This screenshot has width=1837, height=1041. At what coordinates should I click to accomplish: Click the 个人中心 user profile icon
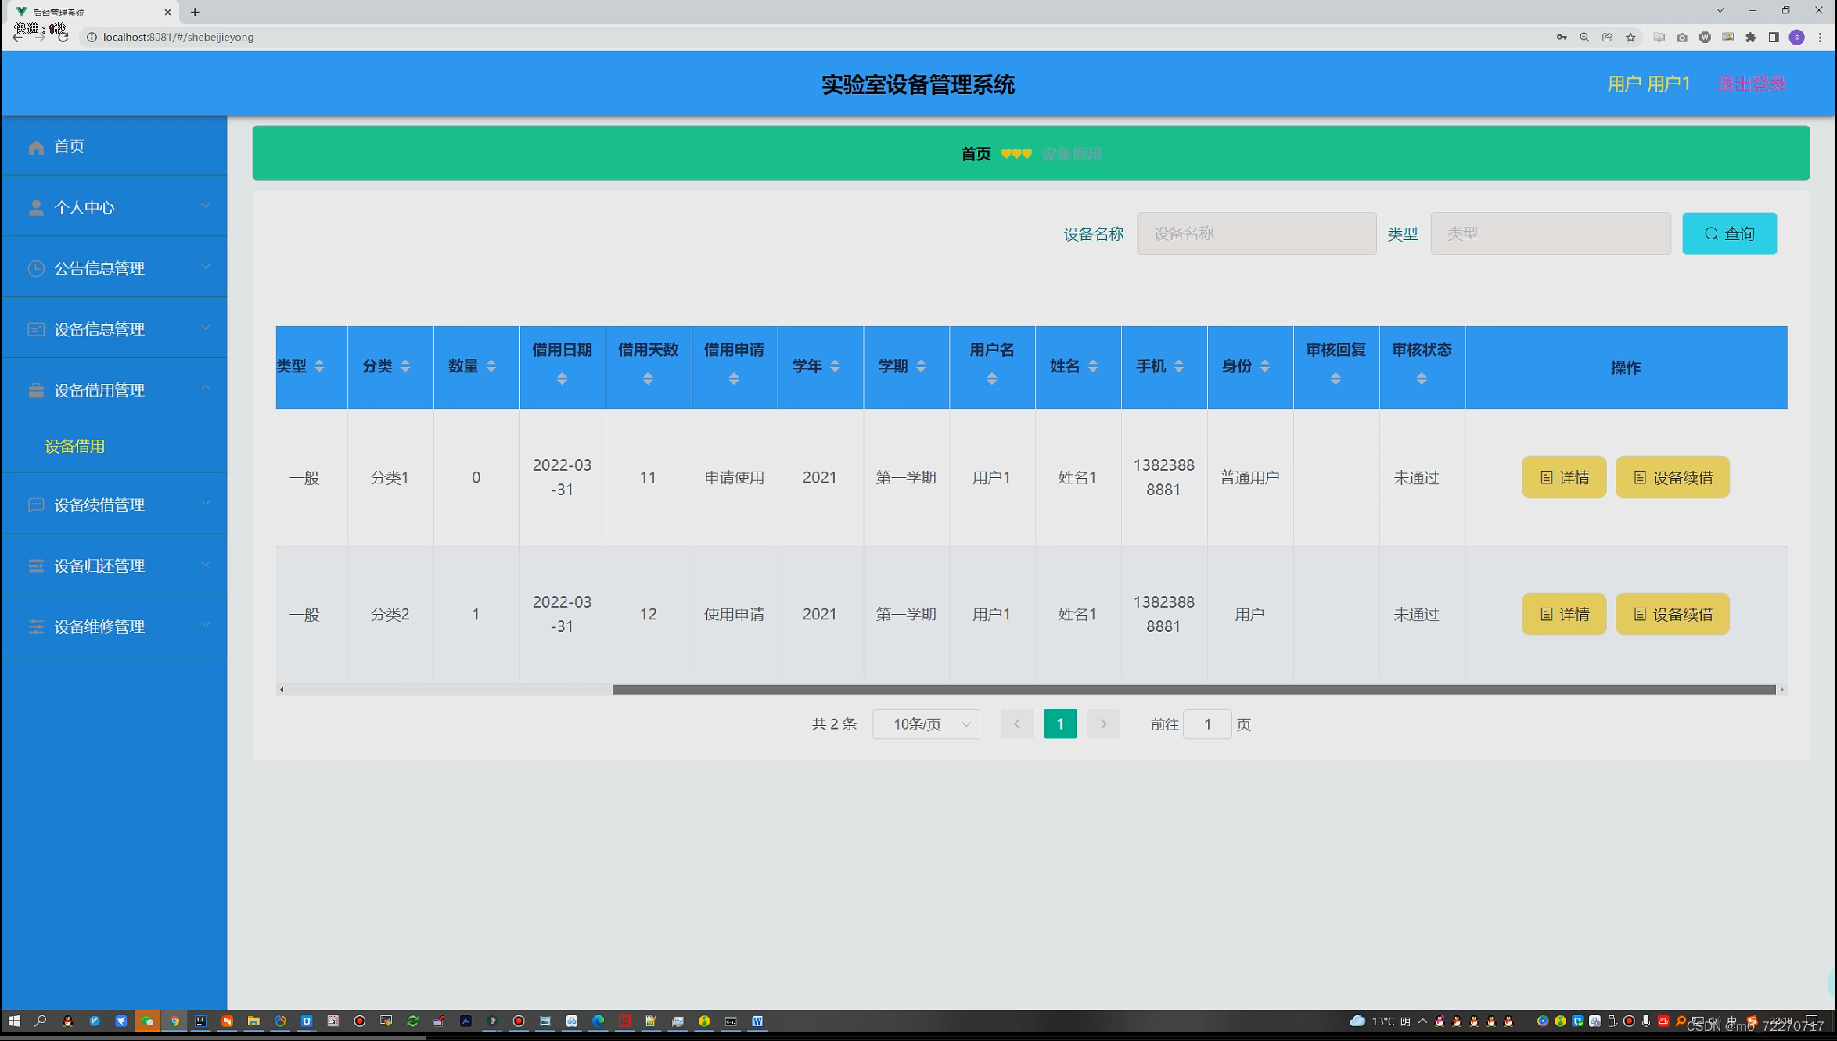[x=36, y=206]
